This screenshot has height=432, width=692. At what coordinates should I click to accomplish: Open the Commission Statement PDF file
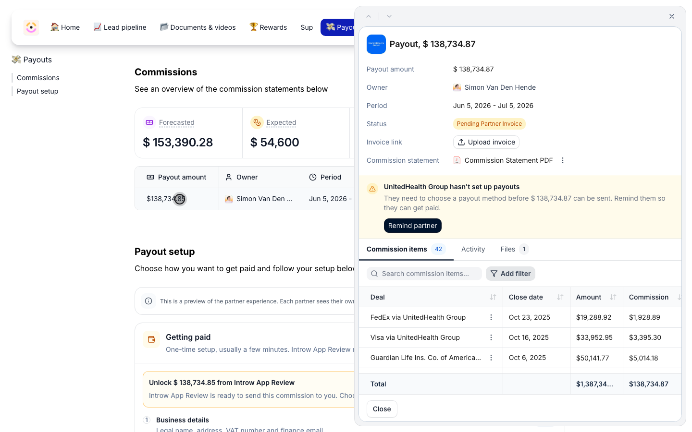[503, 160]
